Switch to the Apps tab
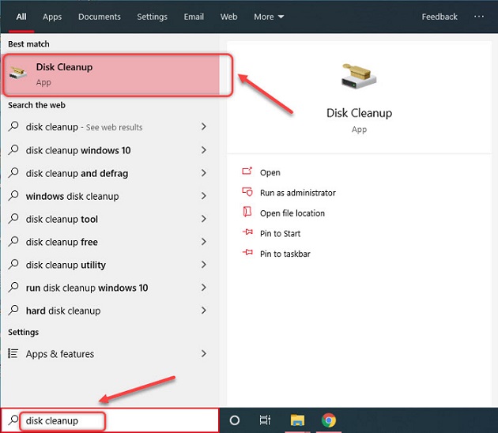498x433 pixels. [52, 17]
